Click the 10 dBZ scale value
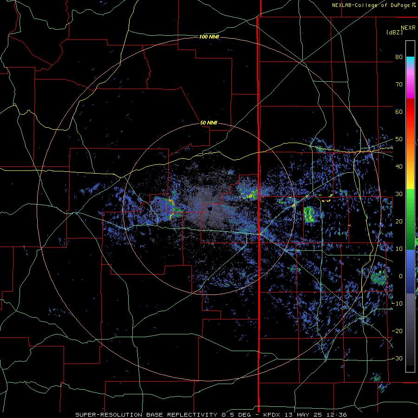 399,249
